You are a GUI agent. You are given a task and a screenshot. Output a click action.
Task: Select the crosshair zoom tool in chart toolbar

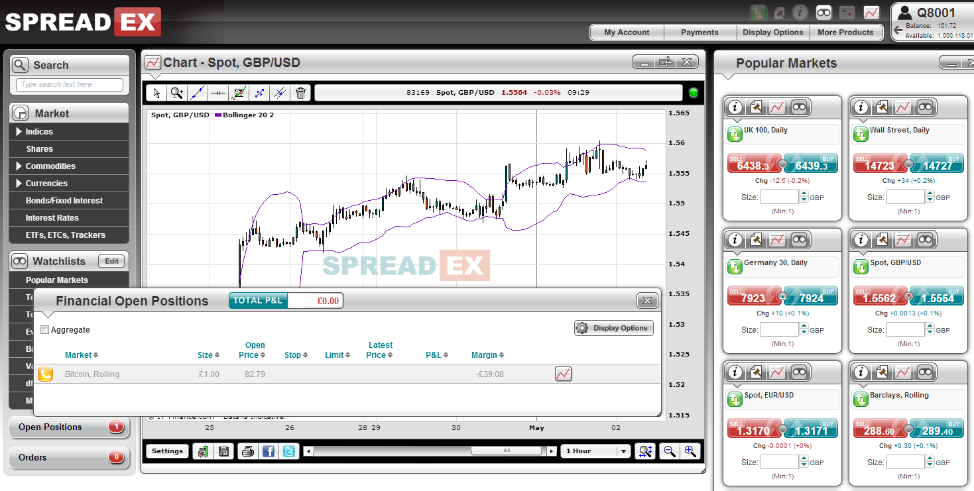coord(176,93)
